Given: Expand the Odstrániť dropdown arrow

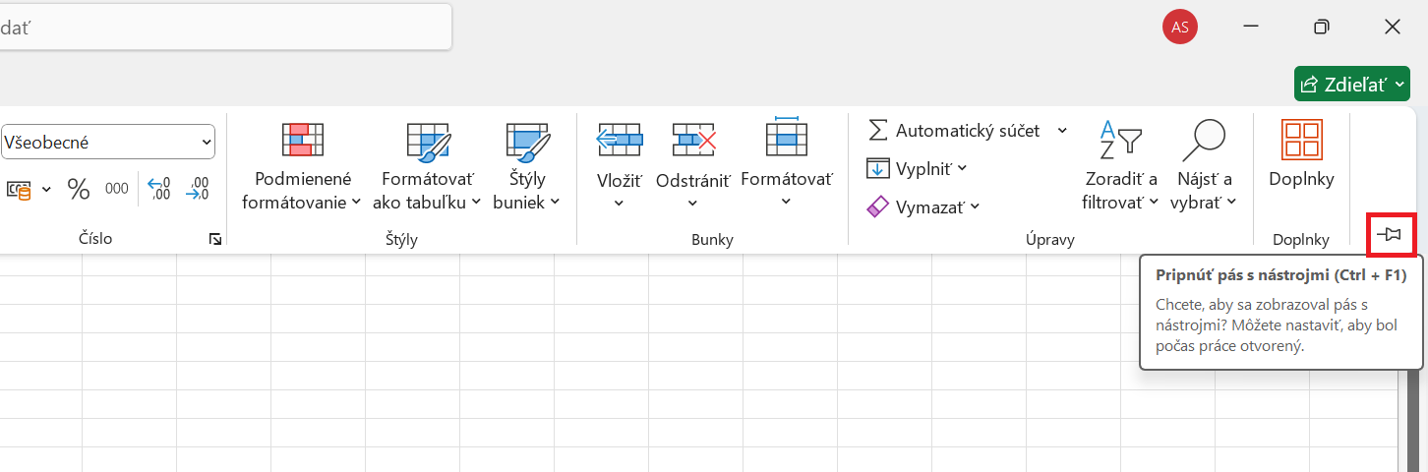Looking at the screenshot, I should pyautogui.click(x=693, y=204).
